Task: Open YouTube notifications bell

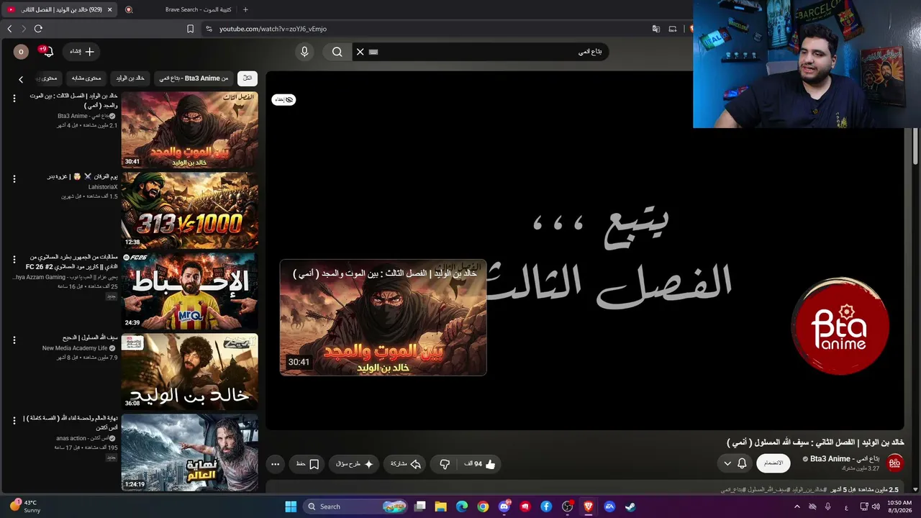Action: coord(47,52)
